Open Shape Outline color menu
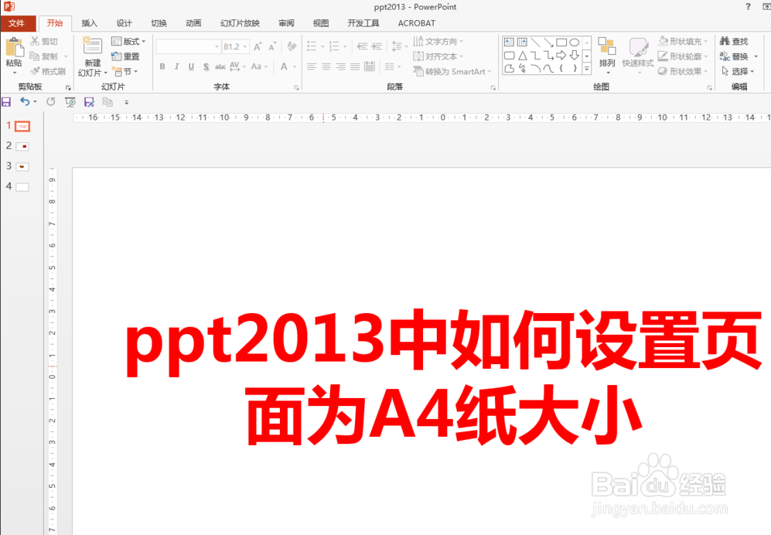Screen dimensions: 771x535 click(x=683, y=56)
